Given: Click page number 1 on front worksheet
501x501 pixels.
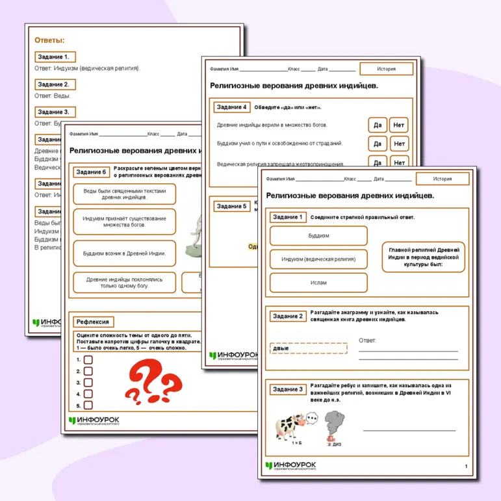Looking at the screenshot, I should point(466,466).
